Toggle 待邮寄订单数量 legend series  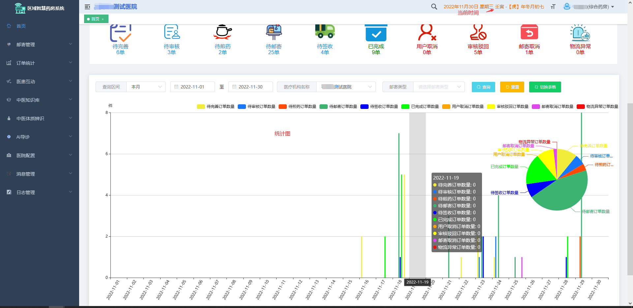(338, 106)
